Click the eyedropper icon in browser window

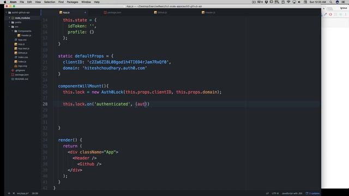325,15
